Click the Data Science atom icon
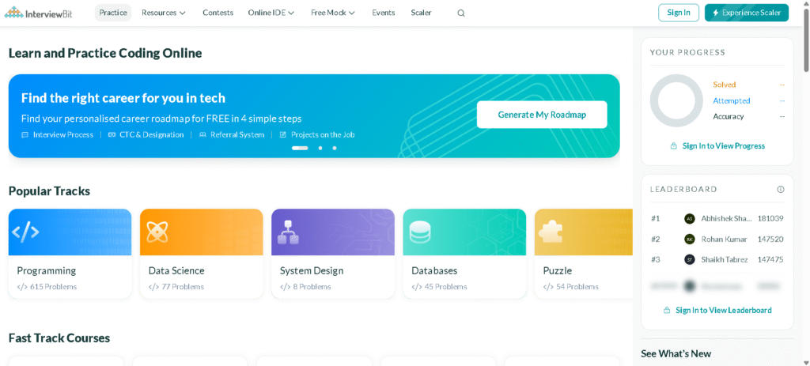Viewport: 810px width, 366px height. [x=157, y=232]
